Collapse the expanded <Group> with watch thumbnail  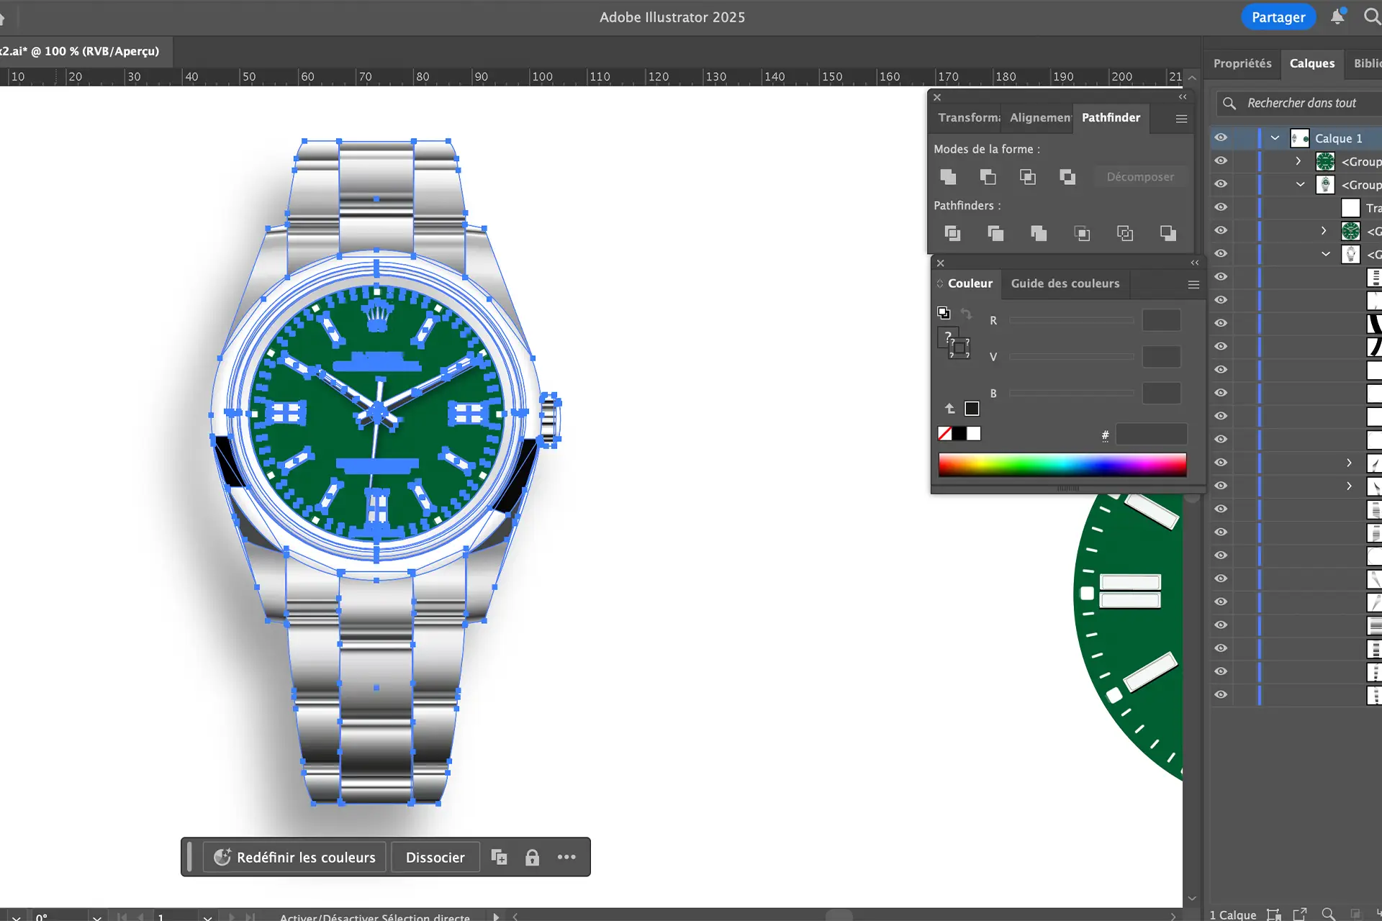pos(1300,184)
